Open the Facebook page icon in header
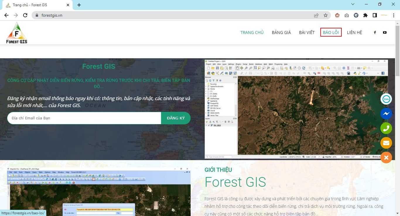 pos(375,32)
